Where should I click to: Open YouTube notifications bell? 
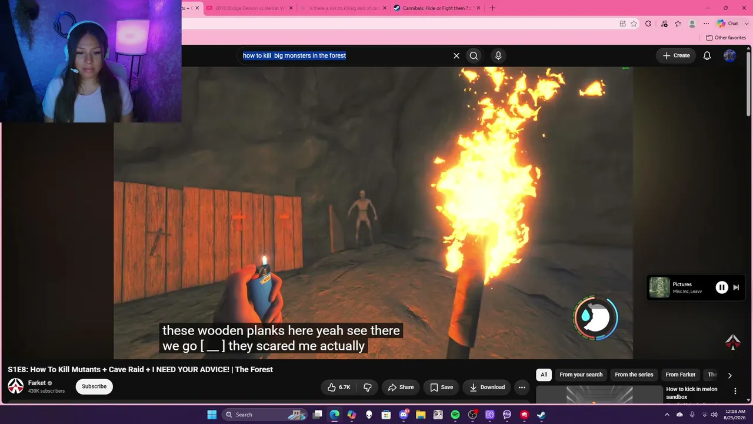point(707,55)
